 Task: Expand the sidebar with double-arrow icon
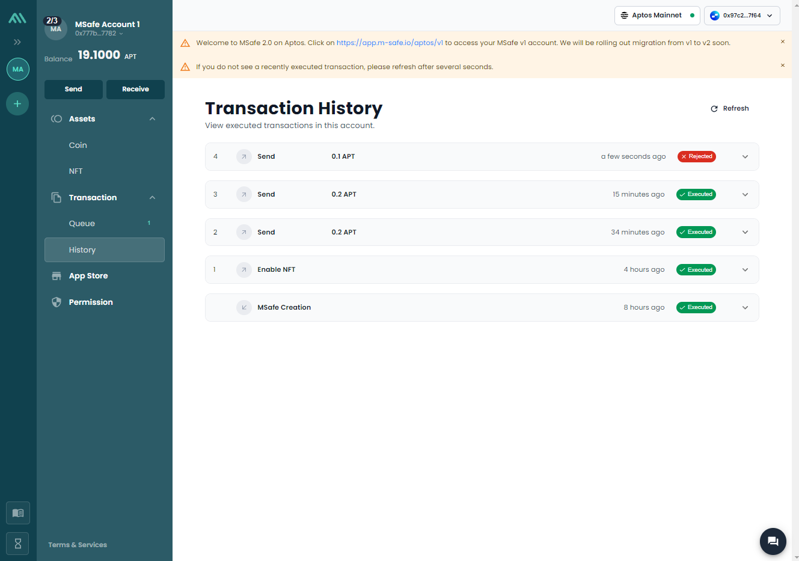click(x=17, y=42)
